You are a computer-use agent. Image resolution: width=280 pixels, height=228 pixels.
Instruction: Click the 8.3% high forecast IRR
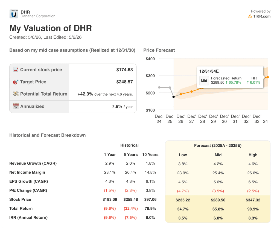[x=253, y=218]
